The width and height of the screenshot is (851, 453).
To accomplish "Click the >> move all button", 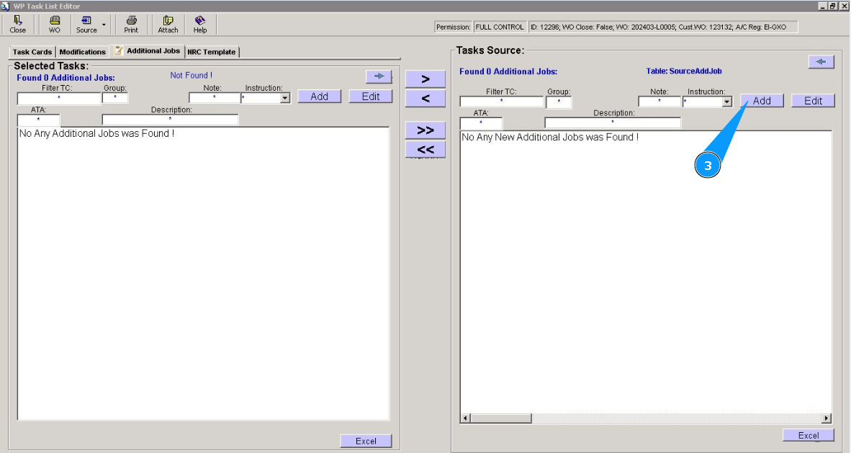I will (x=425, y=130).
